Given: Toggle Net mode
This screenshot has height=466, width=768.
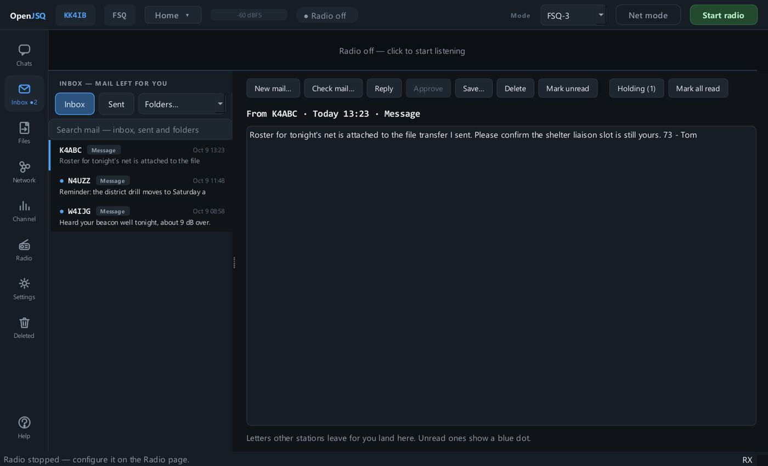Looking at the screenshot, I should coord(648,15).
